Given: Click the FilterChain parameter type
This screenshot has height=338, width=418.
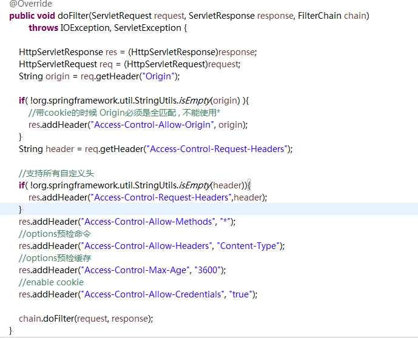Looking at the screenshot, I should coord(319,16).
